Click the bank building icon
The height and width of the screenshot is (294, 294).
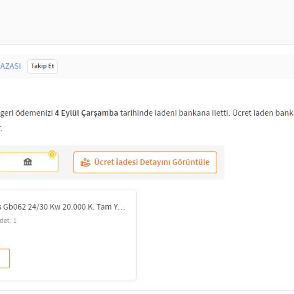28,162
